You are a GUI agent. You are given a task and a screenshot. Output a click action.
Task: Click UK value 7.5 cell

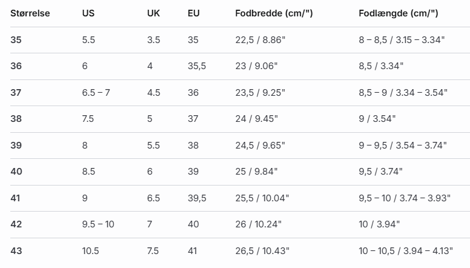154,250
